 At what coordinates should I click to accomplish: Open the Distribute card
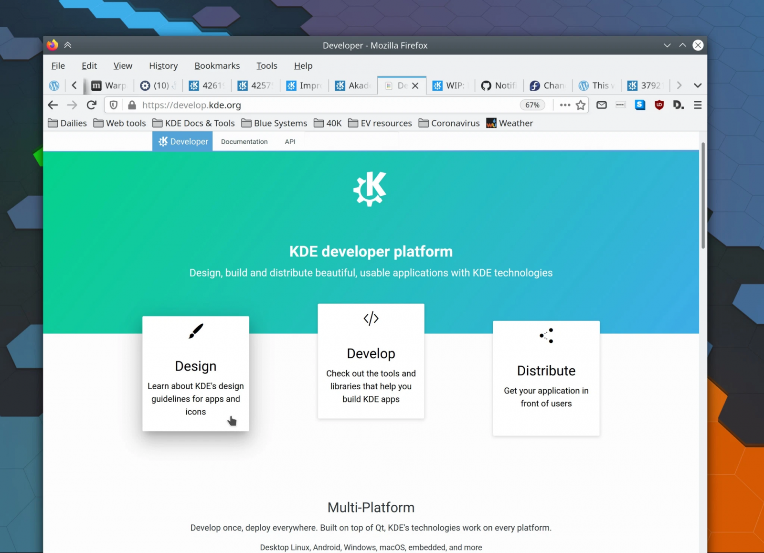click(546, 378)
